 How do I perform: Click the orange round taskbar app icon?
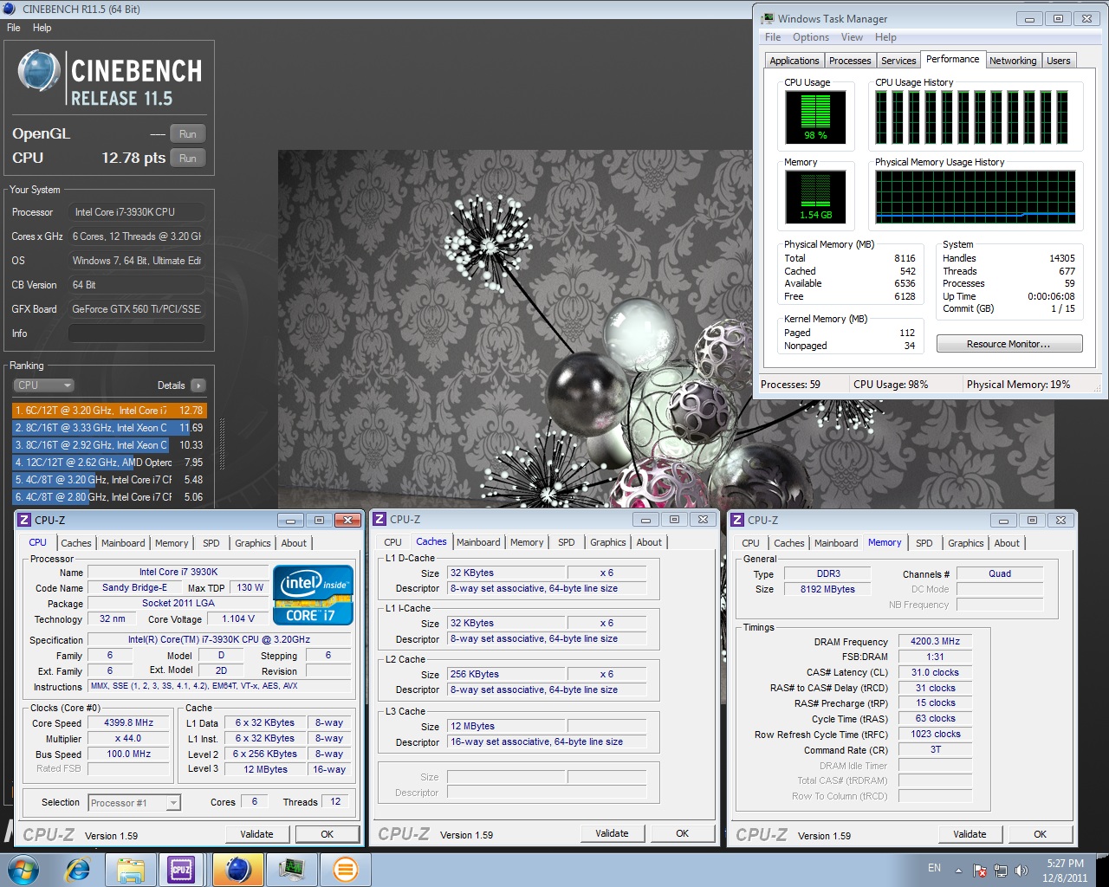(345, 870)
